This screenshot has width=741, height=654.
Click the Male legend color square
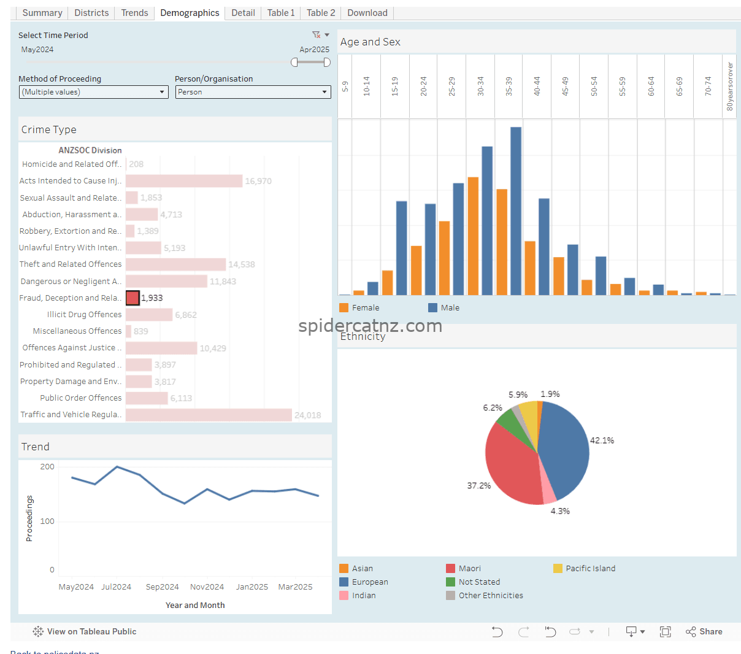(x=433, y=308)
